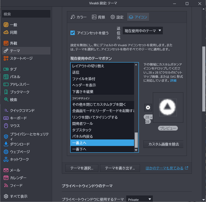This screenshot has width=206, height=202.
Task: Expand the 現在使用中のテーマ dropdown
Action: coord(143,31)
